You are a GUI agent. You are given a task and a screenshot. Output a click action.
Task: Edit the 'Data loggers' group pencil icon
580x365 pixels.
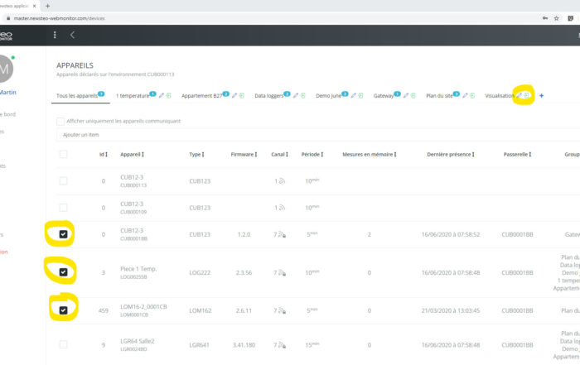coord(296,95)
